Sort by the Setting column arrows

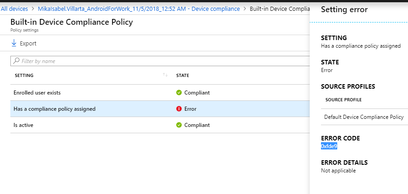(x=165, y=75)
